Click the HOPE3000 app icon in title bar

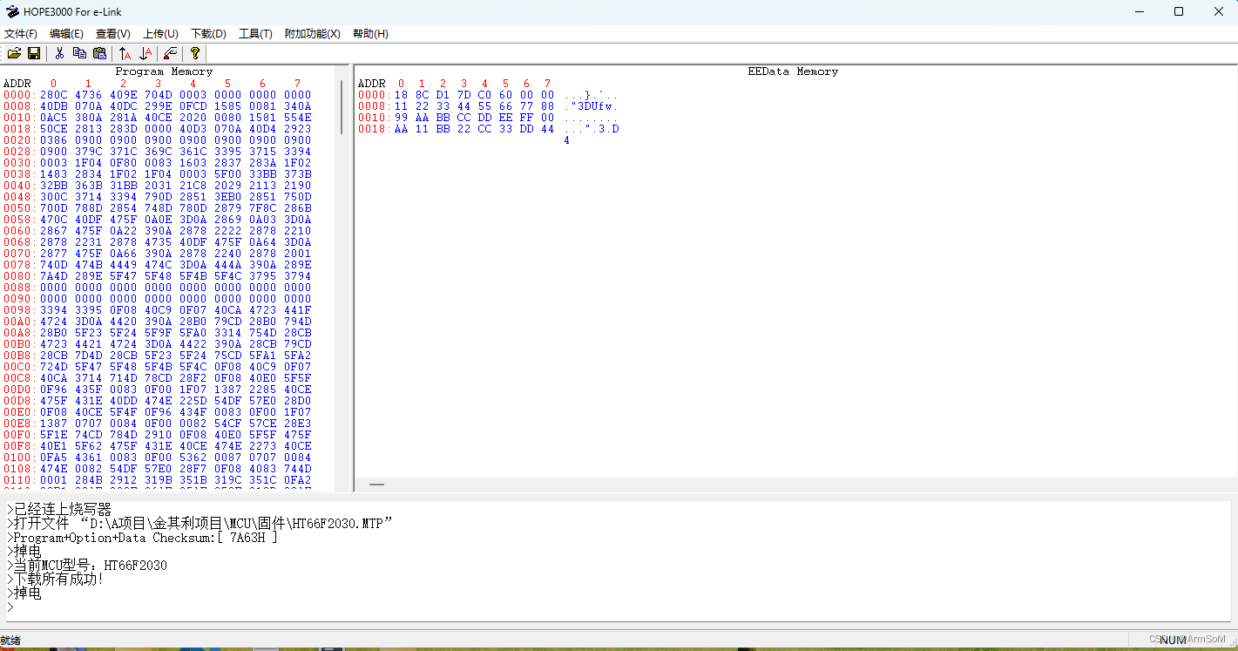coord(12,11)
